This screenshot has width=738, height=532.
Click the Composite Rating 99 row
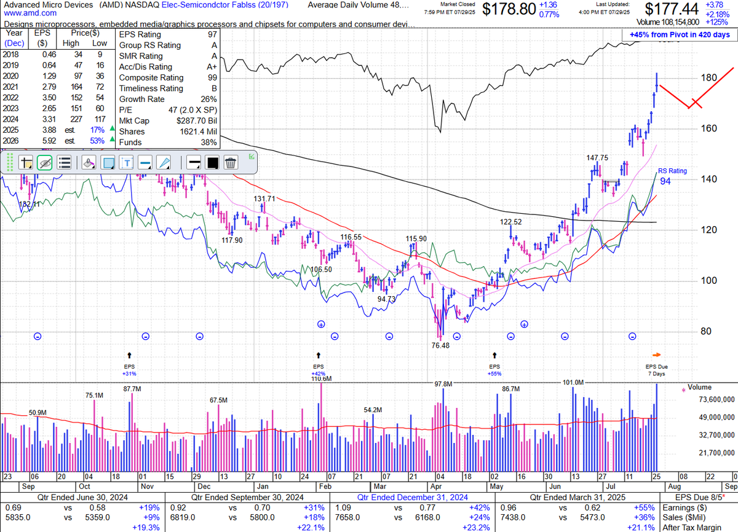pos(168,77)
